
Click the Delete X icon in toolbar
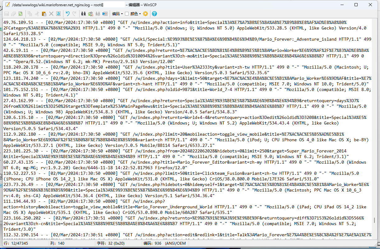coord(51,14)
